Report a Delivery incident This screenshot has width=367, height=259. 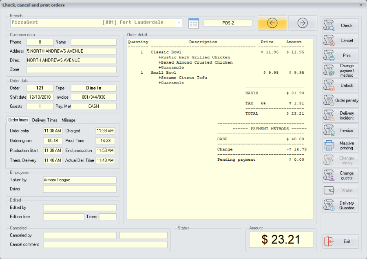(340, 115)
